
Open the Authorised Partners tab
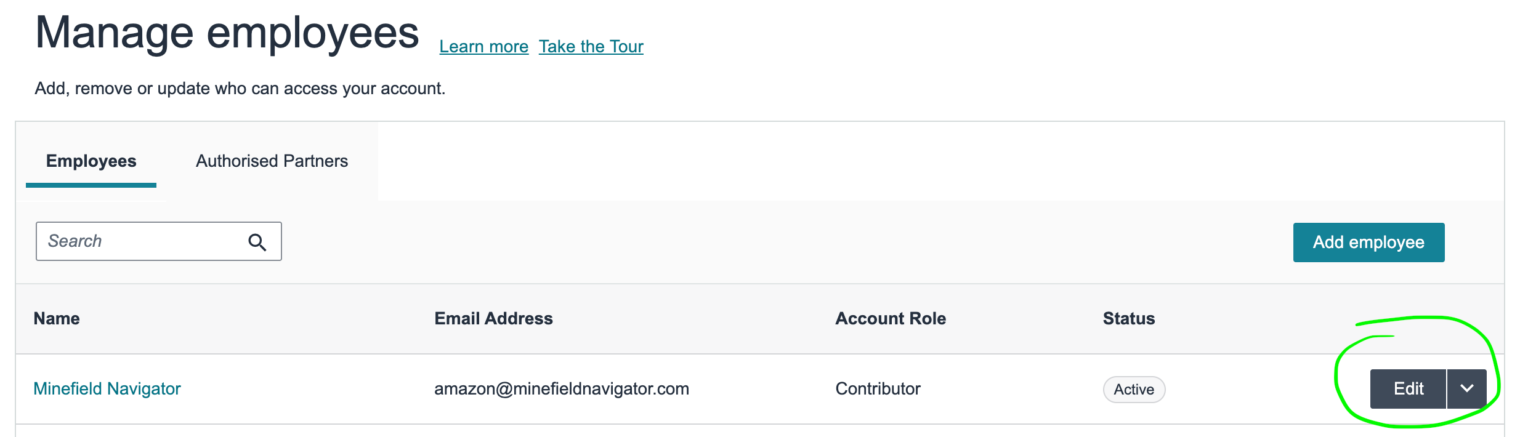[272, 161]
